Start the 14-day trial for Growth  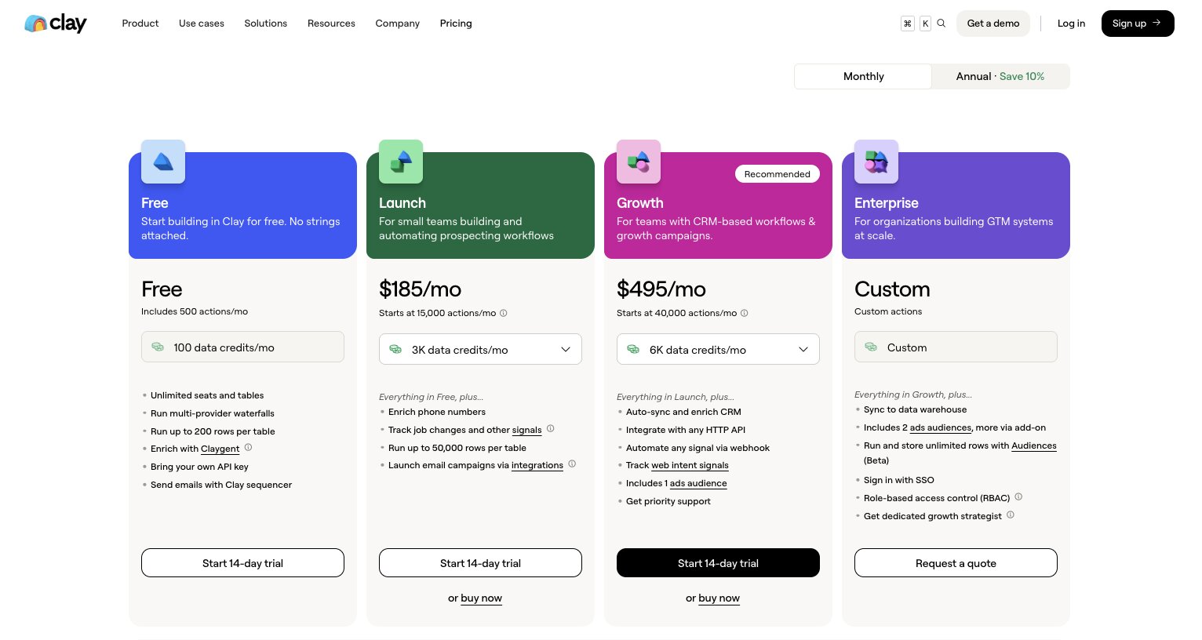pyautogui.click(x=718, y=562)
